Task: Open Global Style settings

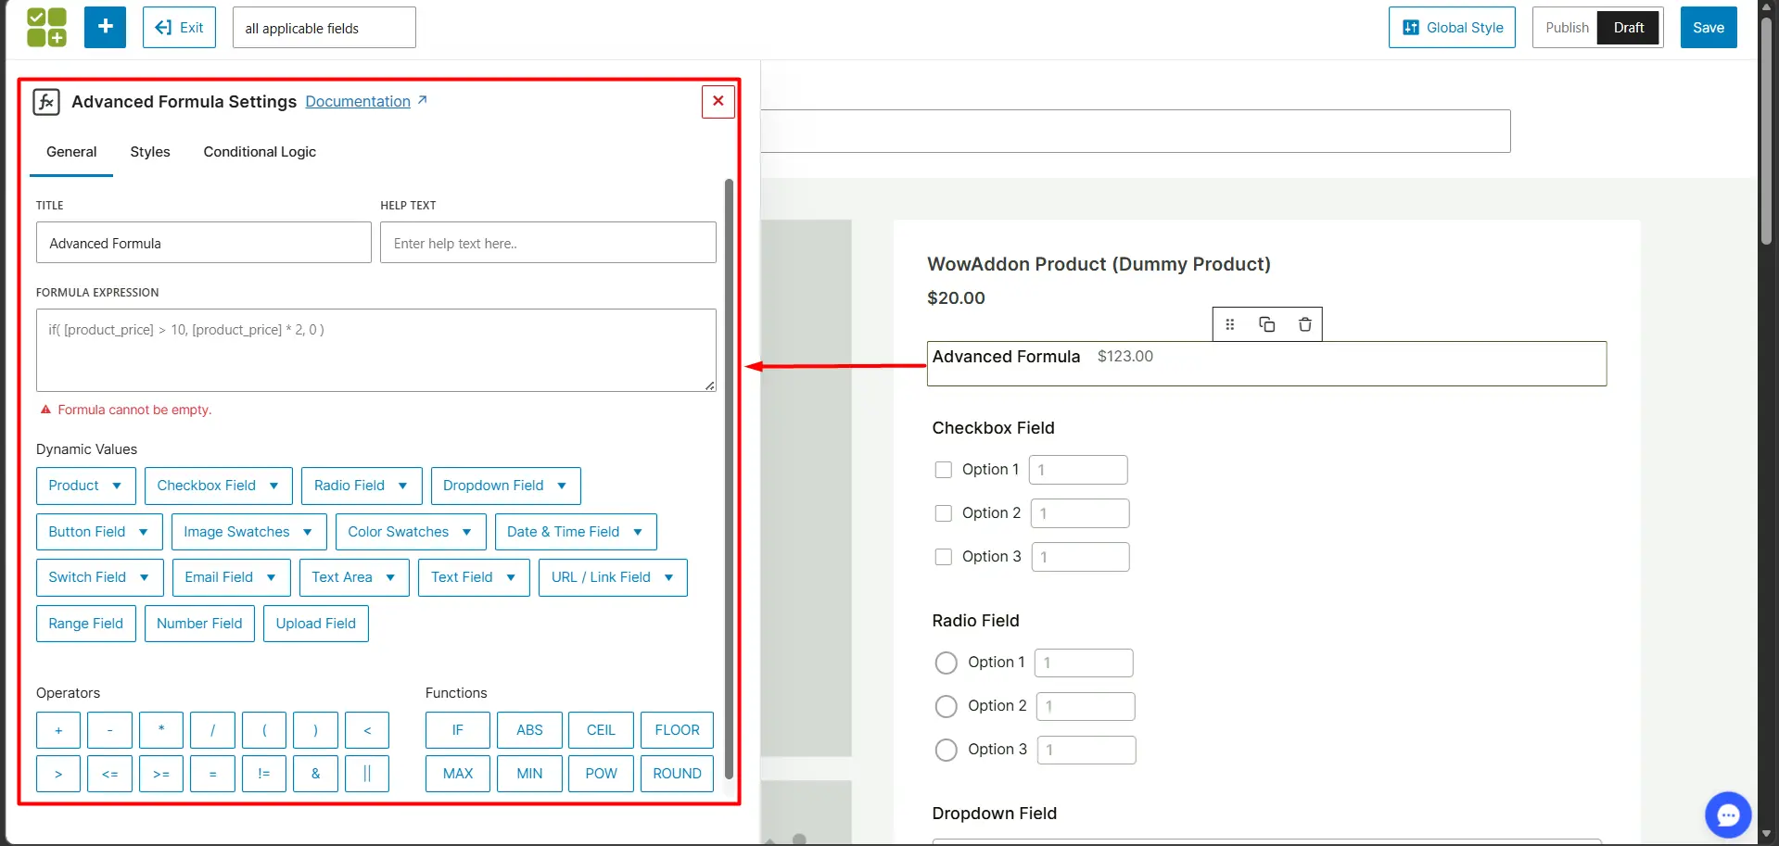Action: [x=1451, y=27]
